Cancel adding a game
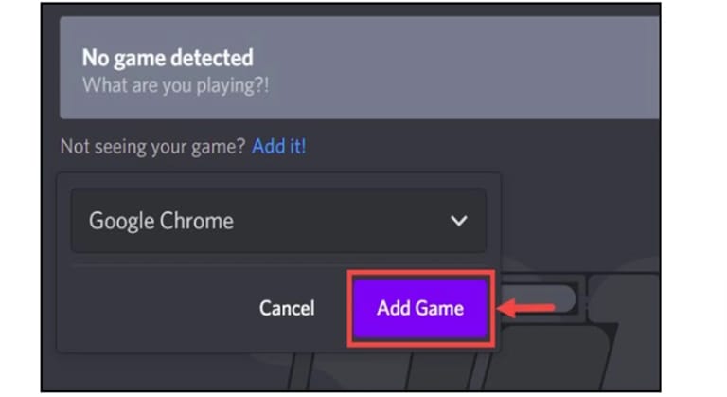 point(287,308)
